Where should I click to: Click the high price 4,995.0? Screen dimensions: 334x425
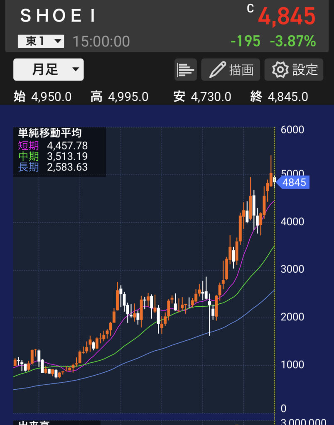click(128, 97)
